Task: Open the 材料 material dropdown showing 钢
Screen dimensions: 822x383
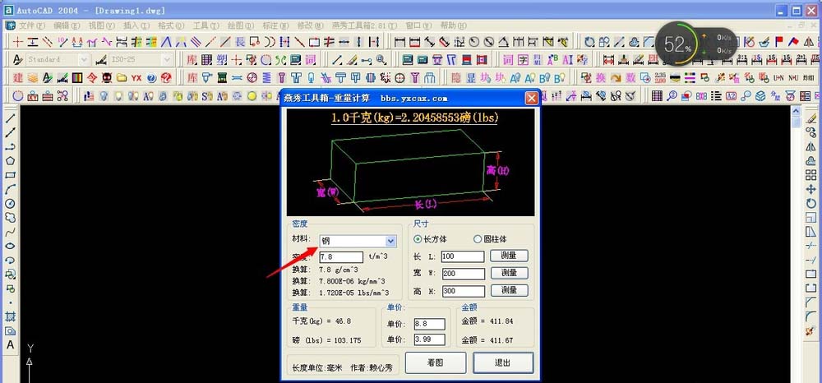Action: (x=358, y=241)
